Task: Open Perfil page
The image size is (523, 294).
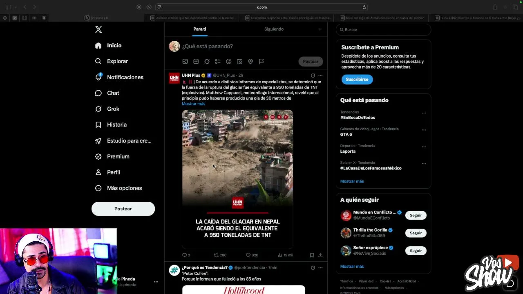Action: (107, 172)
